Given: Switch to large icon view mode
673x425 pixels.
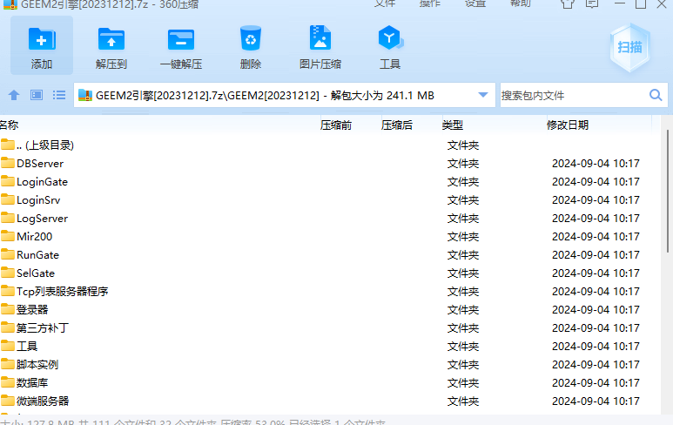Looking at the screenshot, I should pos(37,95).
